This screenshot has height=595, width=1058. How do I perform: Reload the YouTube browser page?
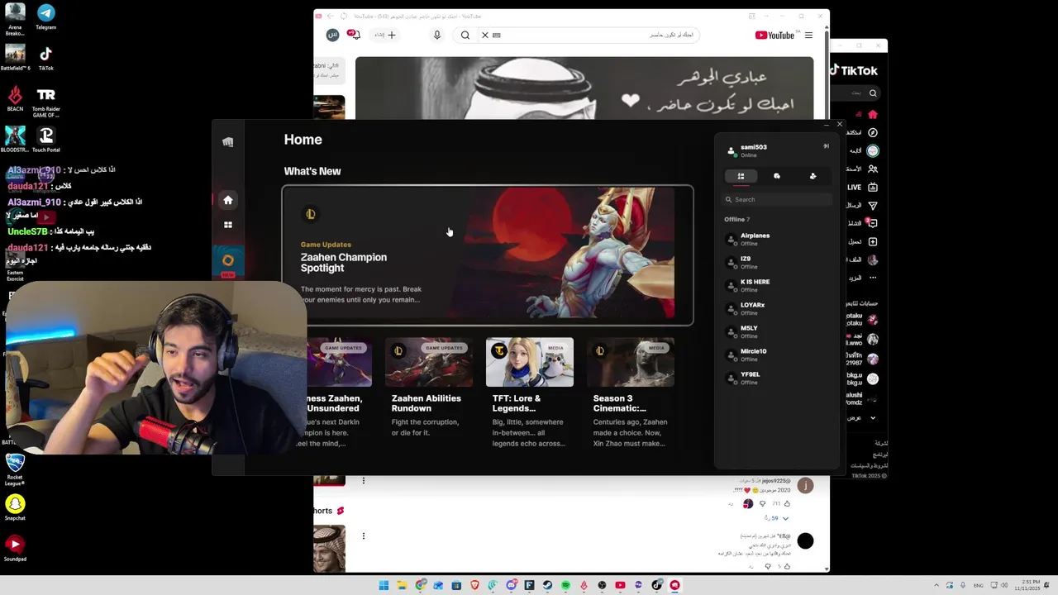coord(345,16)
